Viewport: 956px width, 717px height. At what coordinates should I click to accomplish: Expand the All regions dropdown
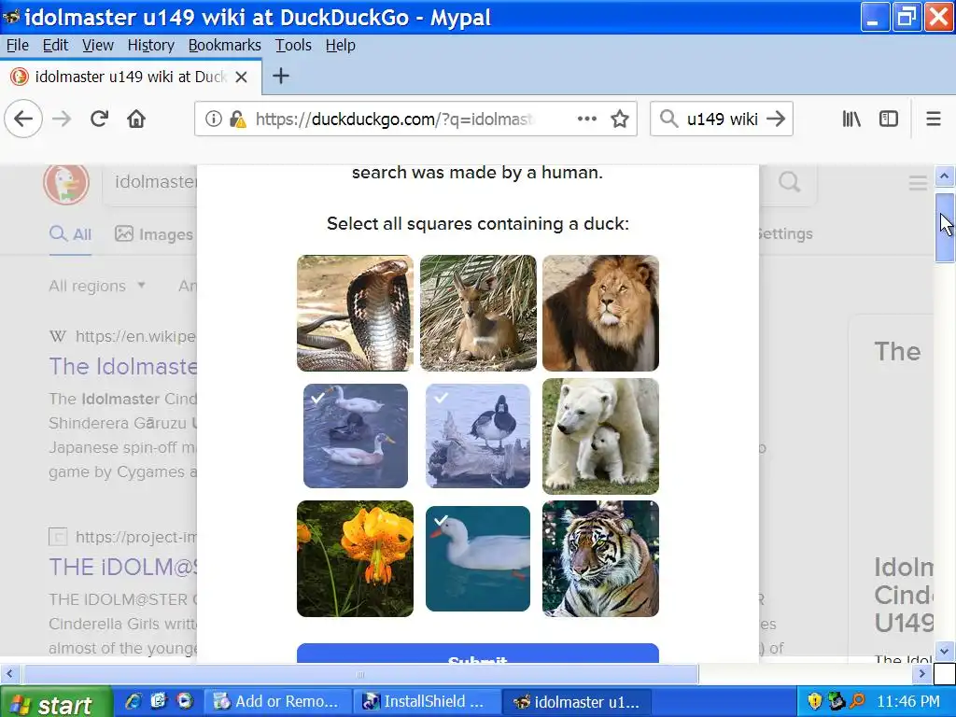point(97,286)
